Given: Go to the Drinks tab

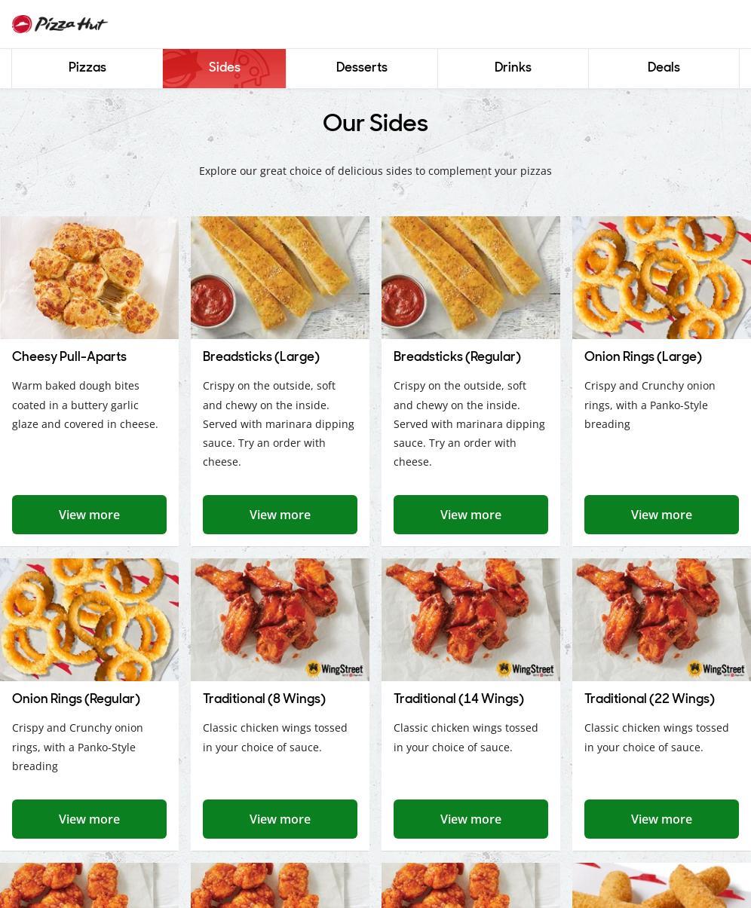Looking at the screenshot, I should (513, 68).
